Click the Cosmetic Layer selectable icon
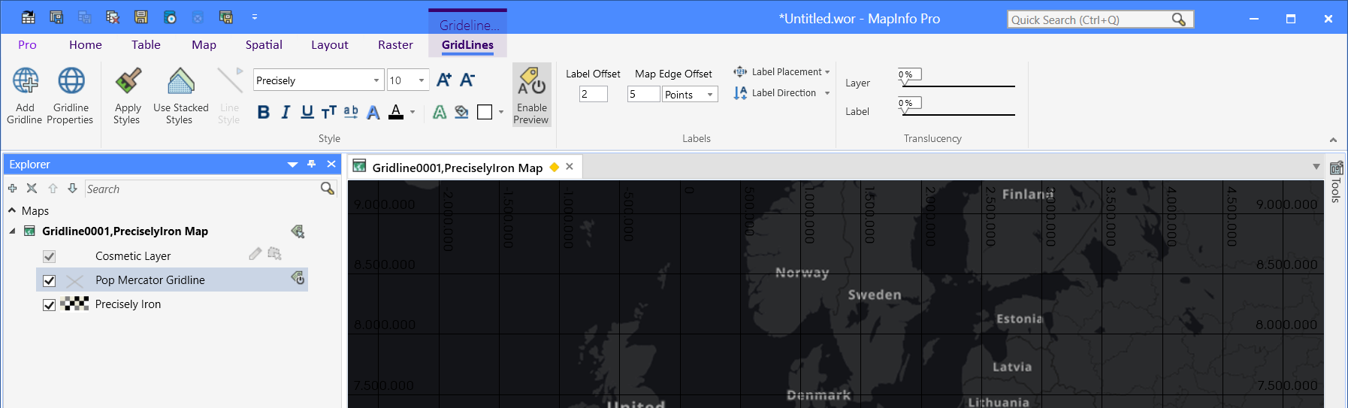Screen dimensions: 1348x408 coord(274,255)
